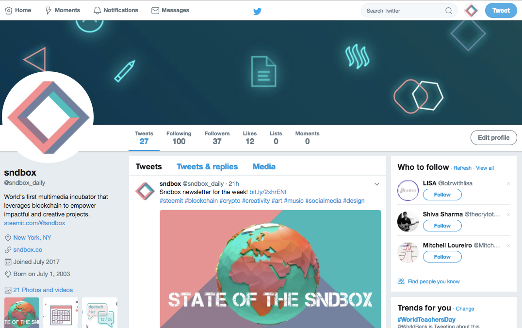Screen dimensions: 522x328
Task: Switch to the Media tab
Action: (x=264, y=166)
